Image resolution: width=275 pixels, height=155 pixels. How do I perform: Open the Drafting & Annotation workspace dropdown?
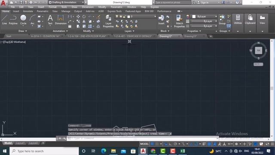(x=66, y=3)
